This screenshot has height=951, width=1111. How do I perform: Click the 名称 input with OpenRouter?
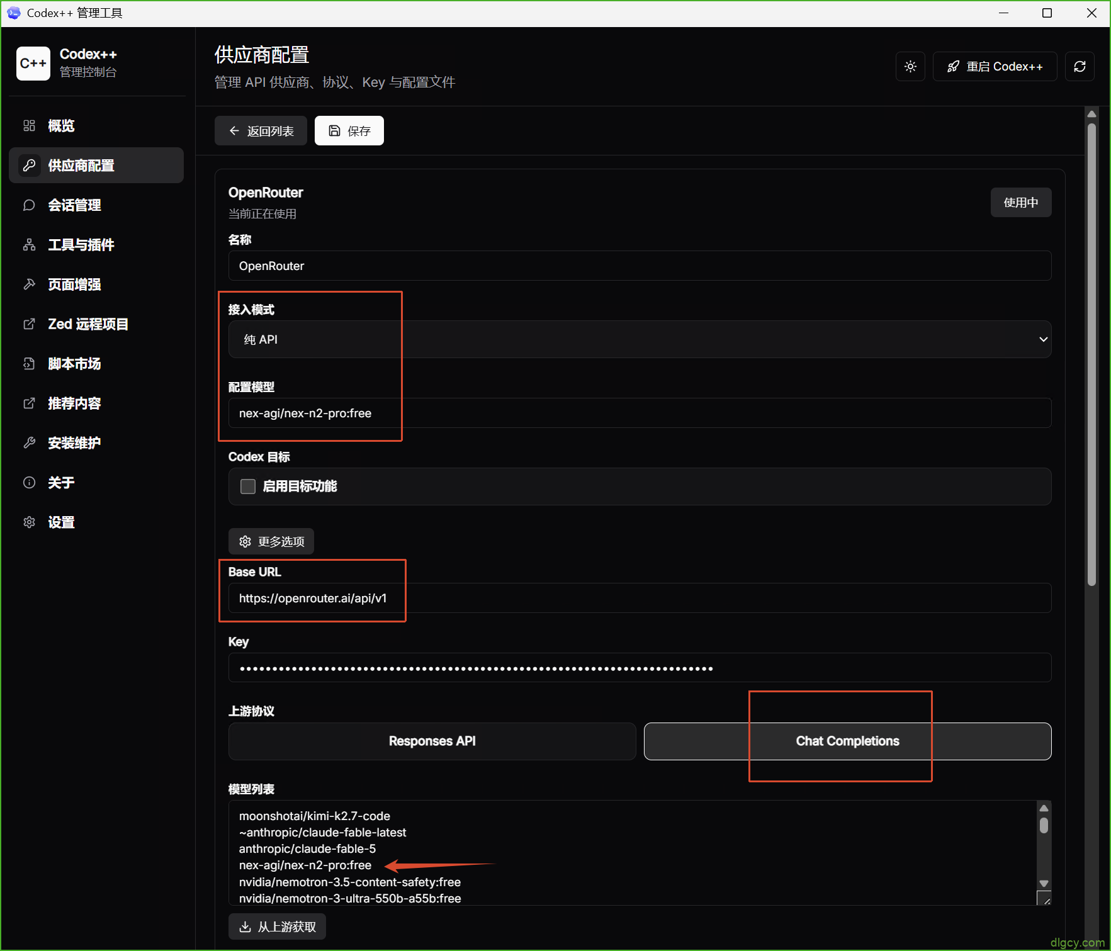[x=640, y=266]
